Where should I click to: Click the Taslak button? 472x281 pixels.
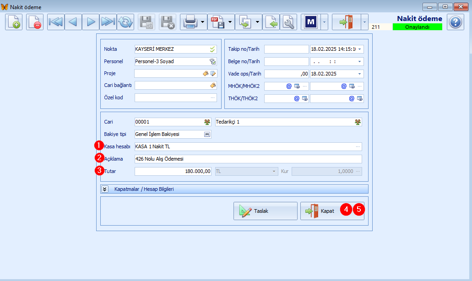(266, 211)
